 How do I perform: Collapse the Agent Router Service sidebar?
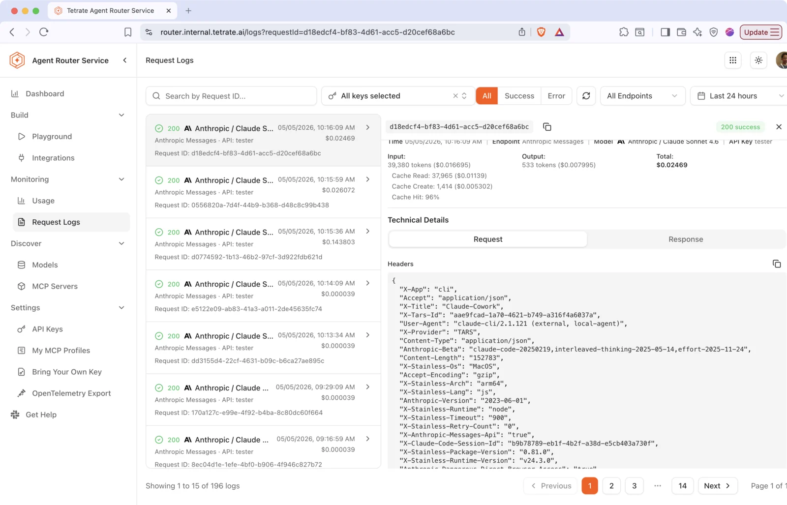[125, 60]
